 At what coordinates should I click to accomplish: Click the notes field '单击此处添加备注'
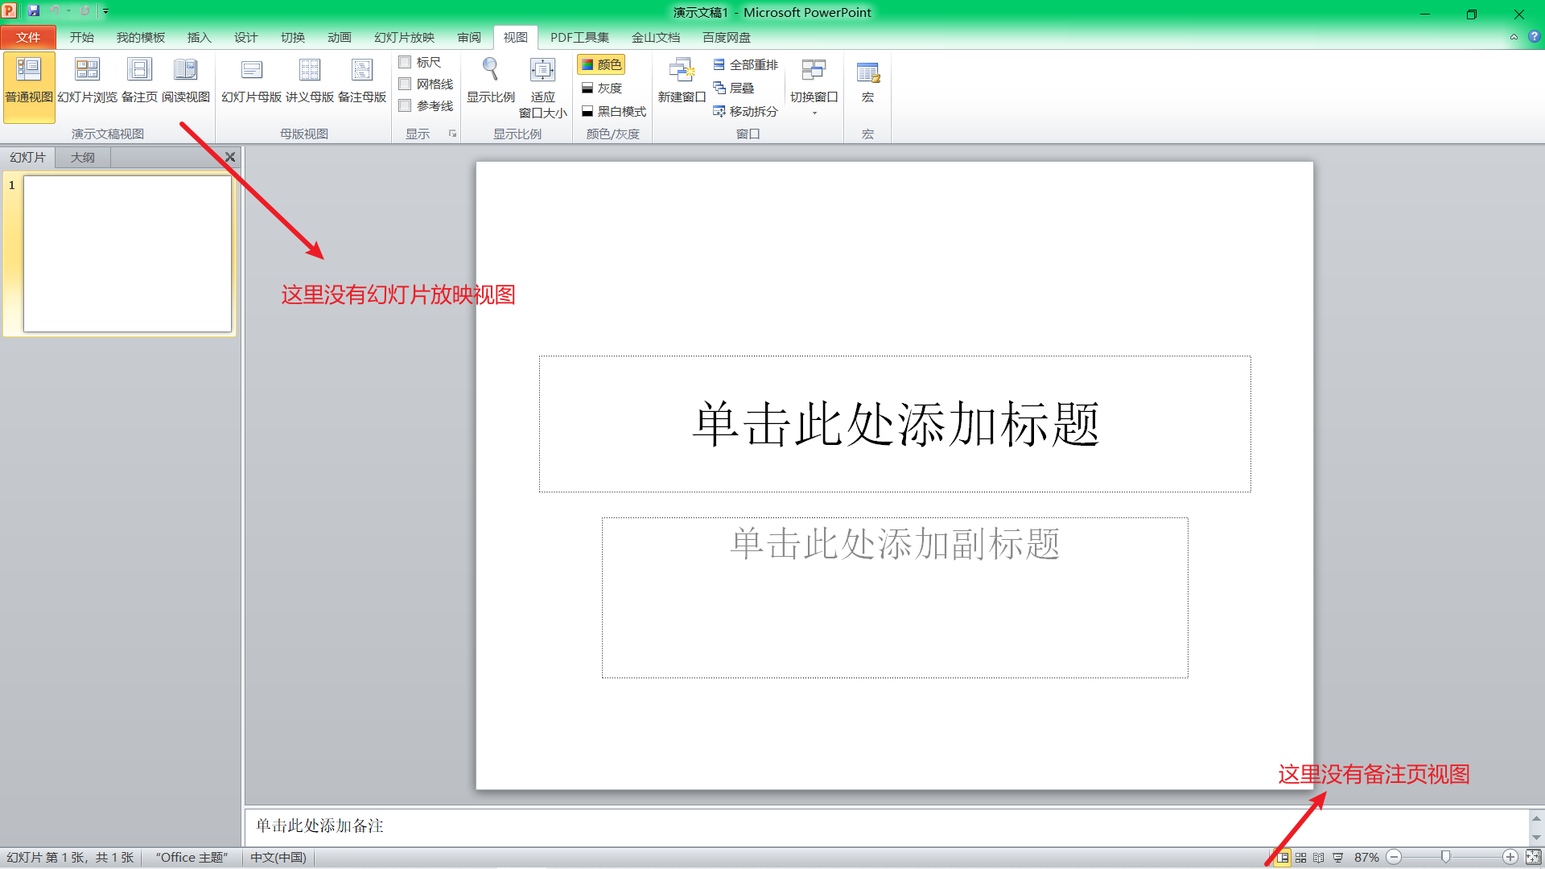(319, 826)
